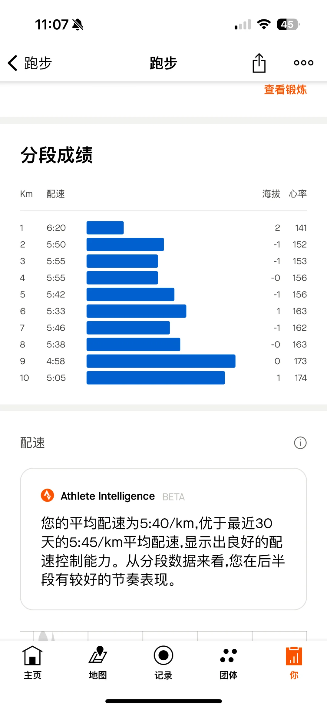
Task: Go to 主页 home tab
Action: click(33, 663)
